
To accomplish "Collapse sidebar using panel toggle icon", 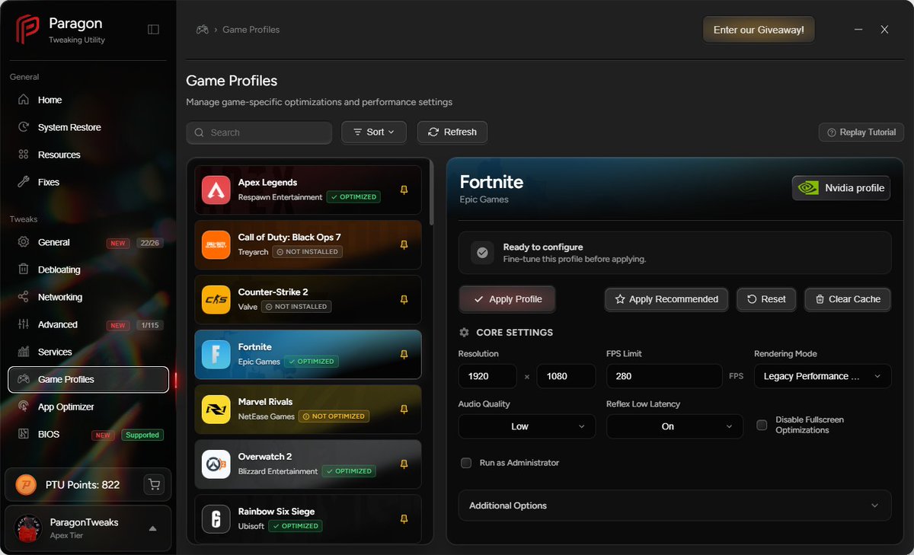I will pyautogui.click(x=153, y=30).
